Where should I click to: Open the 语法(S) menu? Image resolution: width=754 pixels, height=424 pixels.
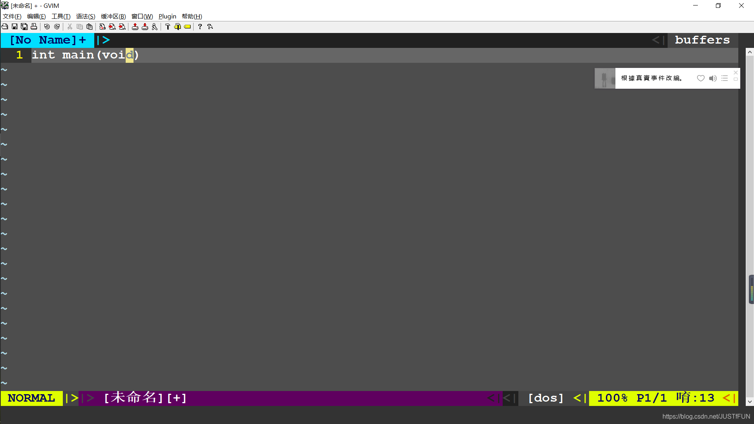coord(86,16)
